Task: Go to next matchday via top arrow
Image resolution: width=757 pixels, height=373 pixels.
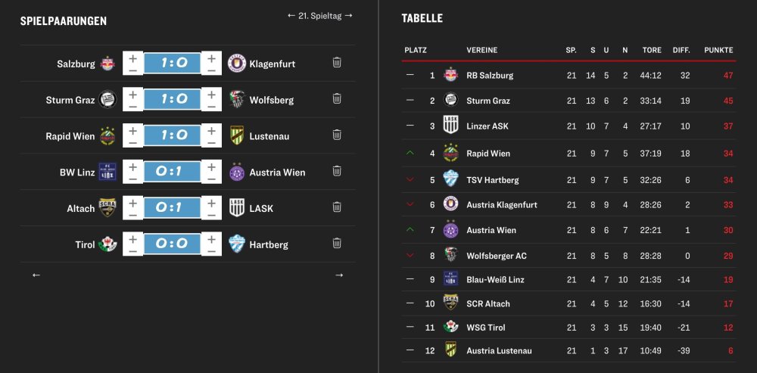Action: 348,15
